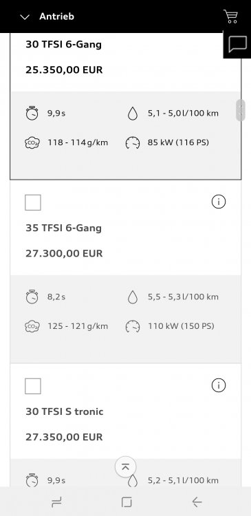Click the right-edge scroll handle
This screenshot has height=516, width=251.
point(241,110)
